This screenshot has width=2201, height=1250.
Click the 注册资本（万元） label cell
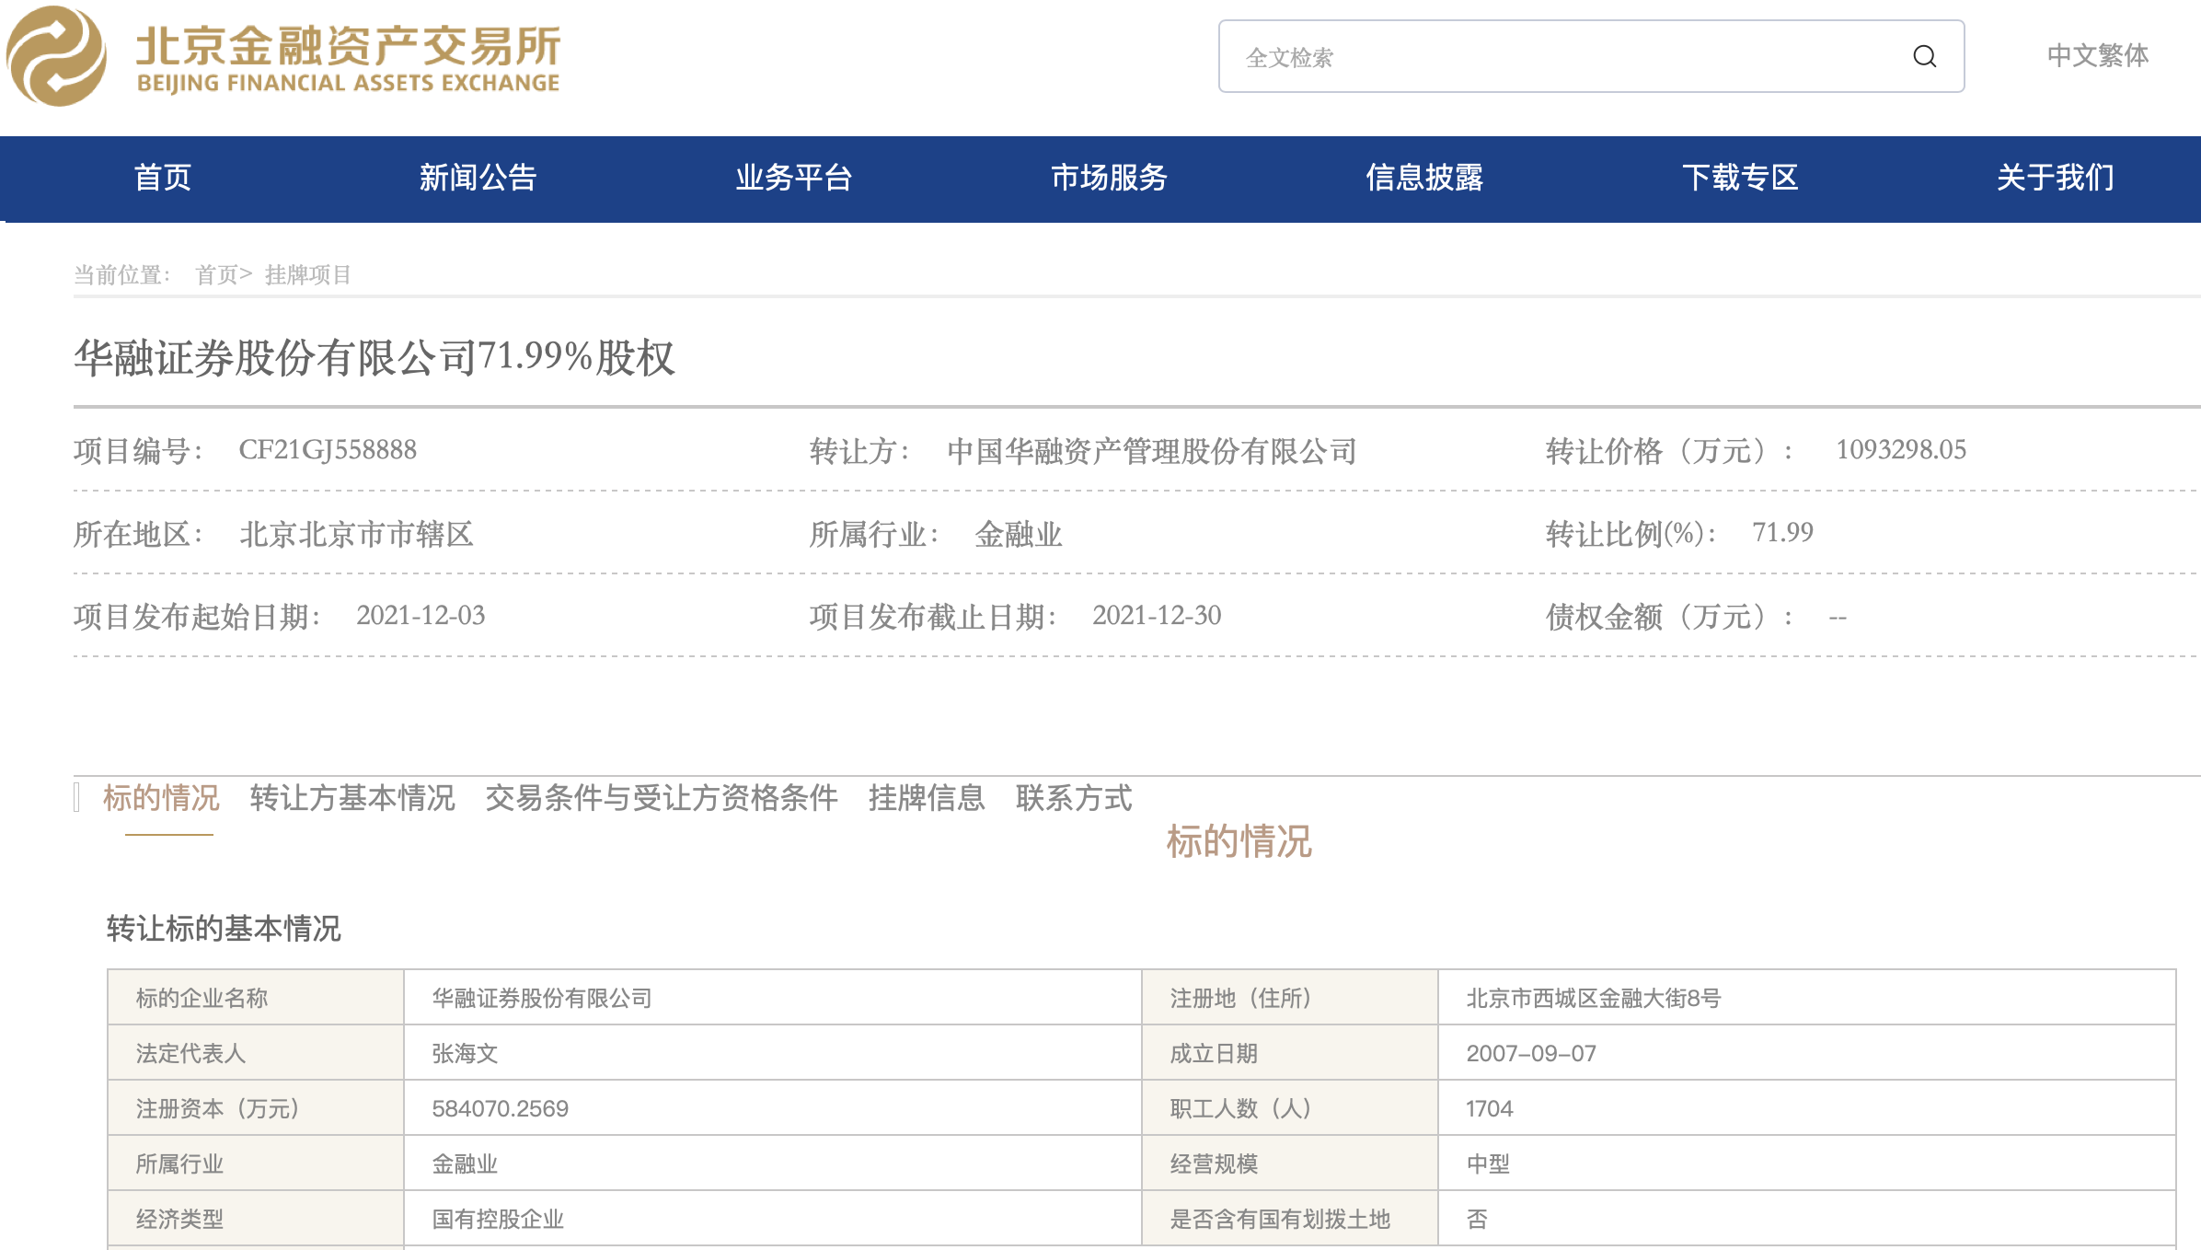pyautogui.click(x=256, y=1108)
